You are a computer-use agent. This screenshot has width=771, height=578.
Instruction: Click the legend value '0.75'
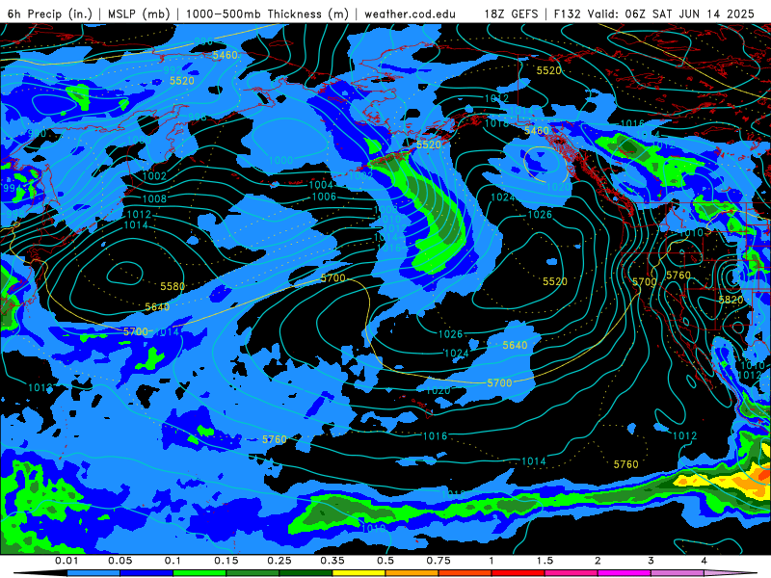(x=439, y=561)
